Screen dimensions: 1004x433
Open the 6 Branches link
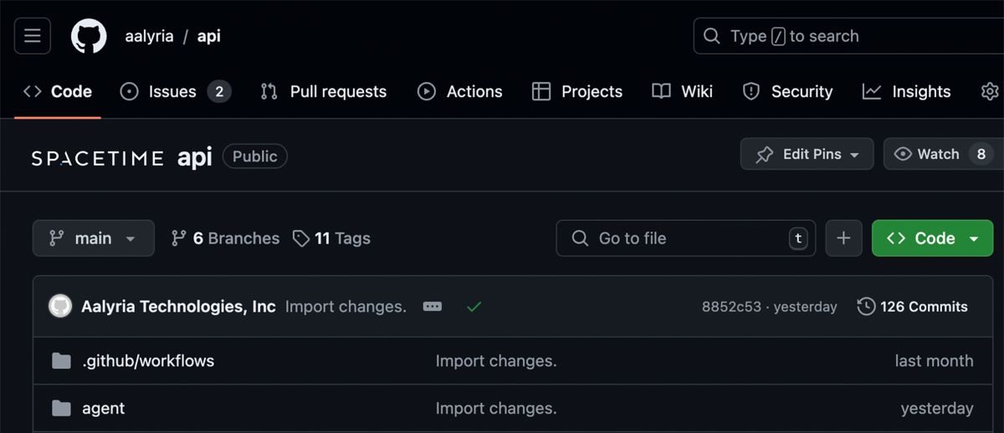pos(225,238)
